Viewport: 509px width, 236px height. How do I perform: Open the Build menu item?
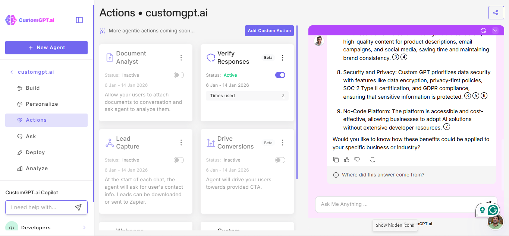tap(46, 88)
